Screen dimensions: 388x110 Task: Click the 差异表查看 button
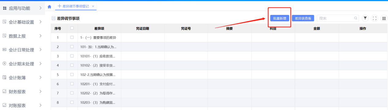(303, 18)
